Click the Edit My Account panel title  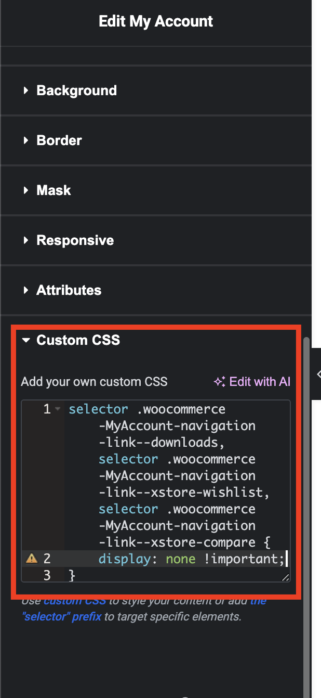156,21
